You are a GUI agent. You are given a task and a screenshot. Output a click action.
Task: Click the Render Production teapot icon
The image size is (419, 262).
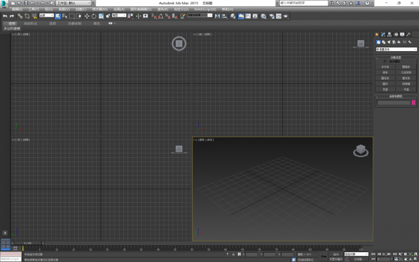[x=286, y=16]
